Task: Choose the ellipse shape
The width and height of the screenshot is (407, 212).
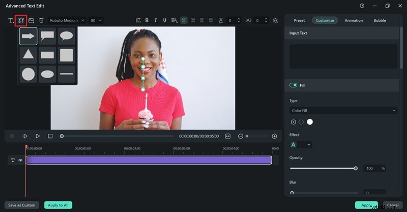Action: click(47, 74)
